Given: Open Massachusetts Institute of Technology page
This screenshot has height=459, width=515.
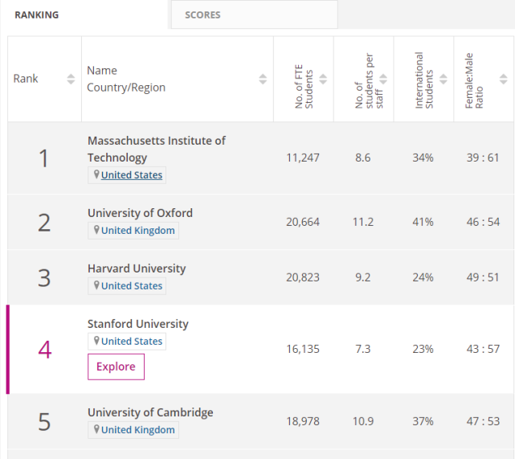Looking at the screenshot, I should pos(156,149).
